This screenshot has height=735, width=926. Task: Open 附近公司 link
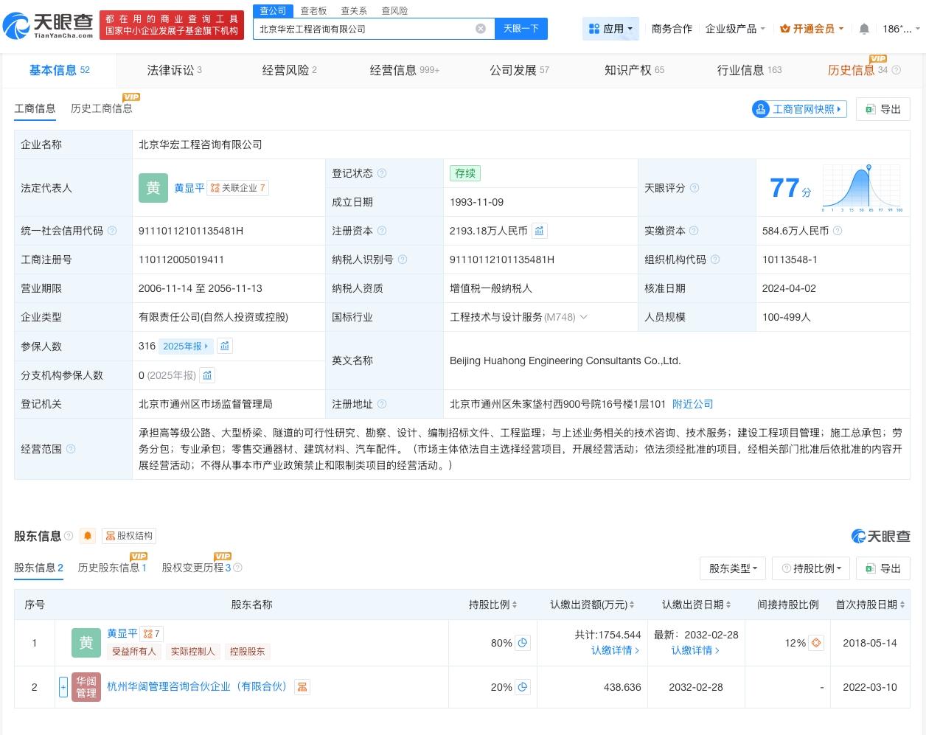click(x=692, y=404)
